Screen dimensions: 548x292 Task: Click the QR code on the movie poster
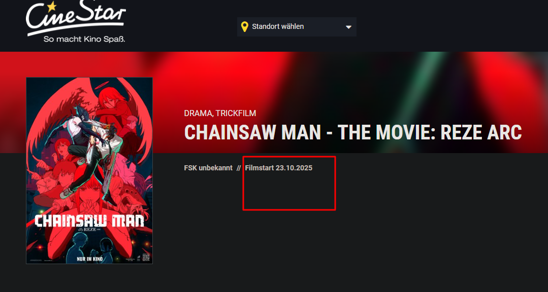click(x=146, y=258)
